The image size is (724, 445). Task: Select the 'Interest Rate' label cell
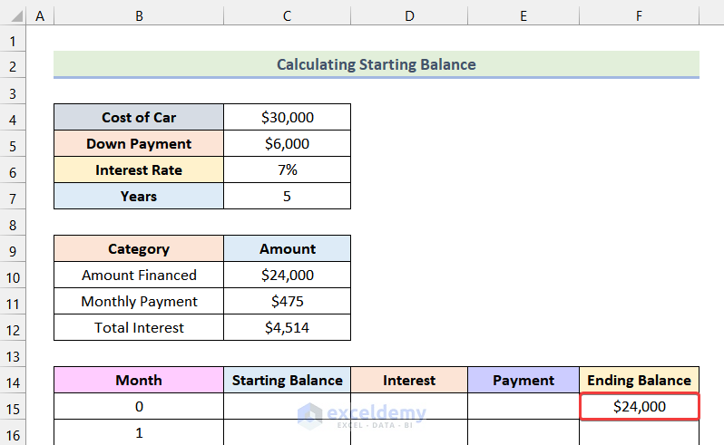[x=139, y=169]
